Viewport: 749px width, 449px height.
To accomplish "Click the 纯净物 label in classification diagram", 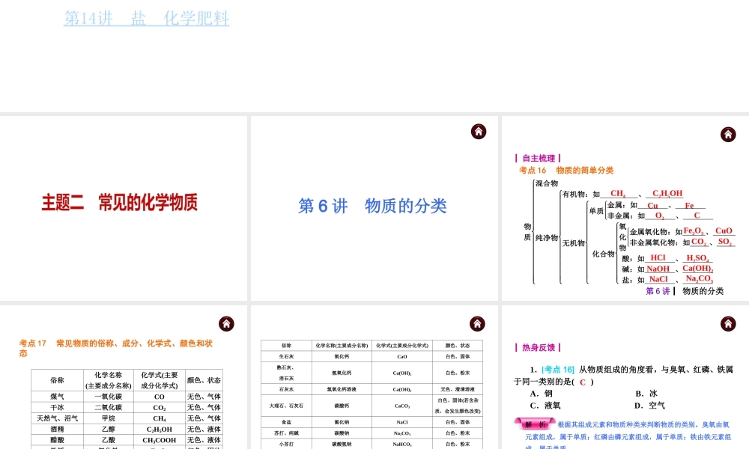I will [x=547, y=237].
